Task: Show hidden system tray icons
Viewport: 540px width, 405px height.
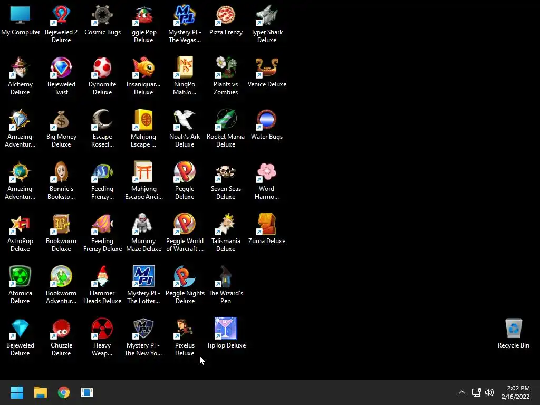Action: tap(462, 392)
